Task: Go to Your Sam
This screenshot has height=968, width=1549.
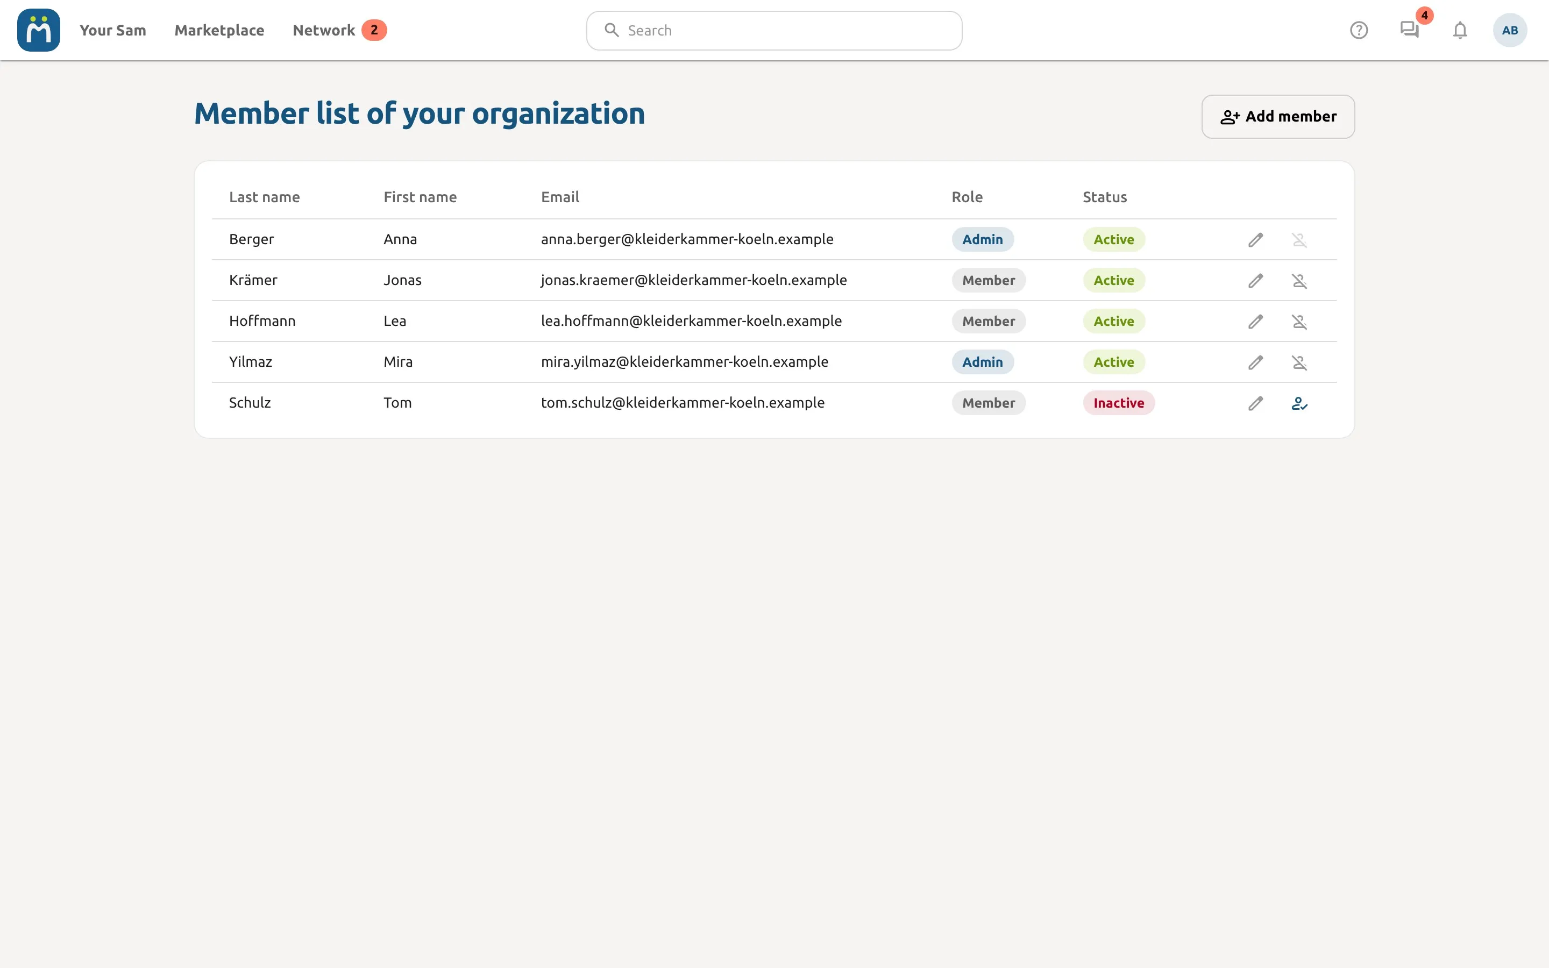Action: [x=112, y=30]
